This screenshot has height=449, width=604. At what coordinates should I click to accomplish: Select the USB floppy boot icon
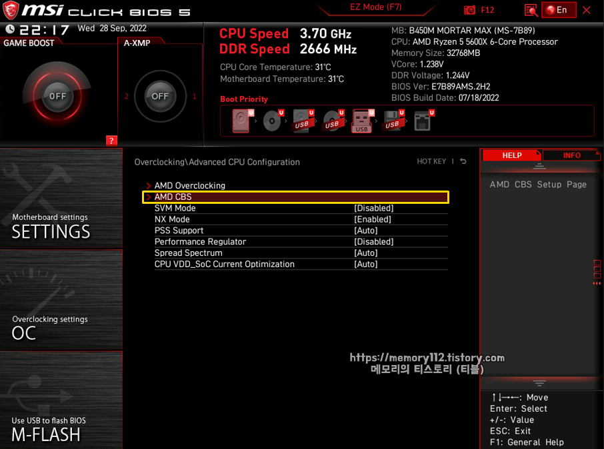click(393, 121)
